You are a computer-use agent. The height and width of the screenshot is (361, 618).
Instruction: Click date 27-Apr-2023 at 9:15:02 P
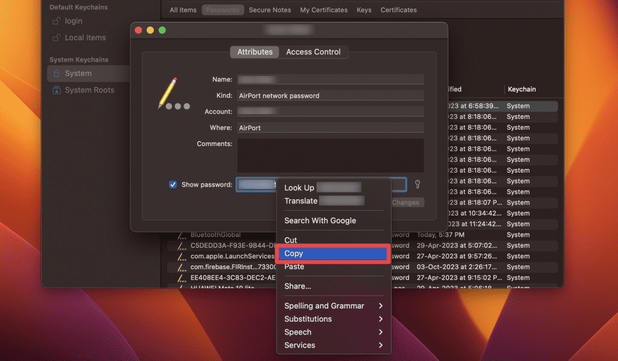(459, 278)
